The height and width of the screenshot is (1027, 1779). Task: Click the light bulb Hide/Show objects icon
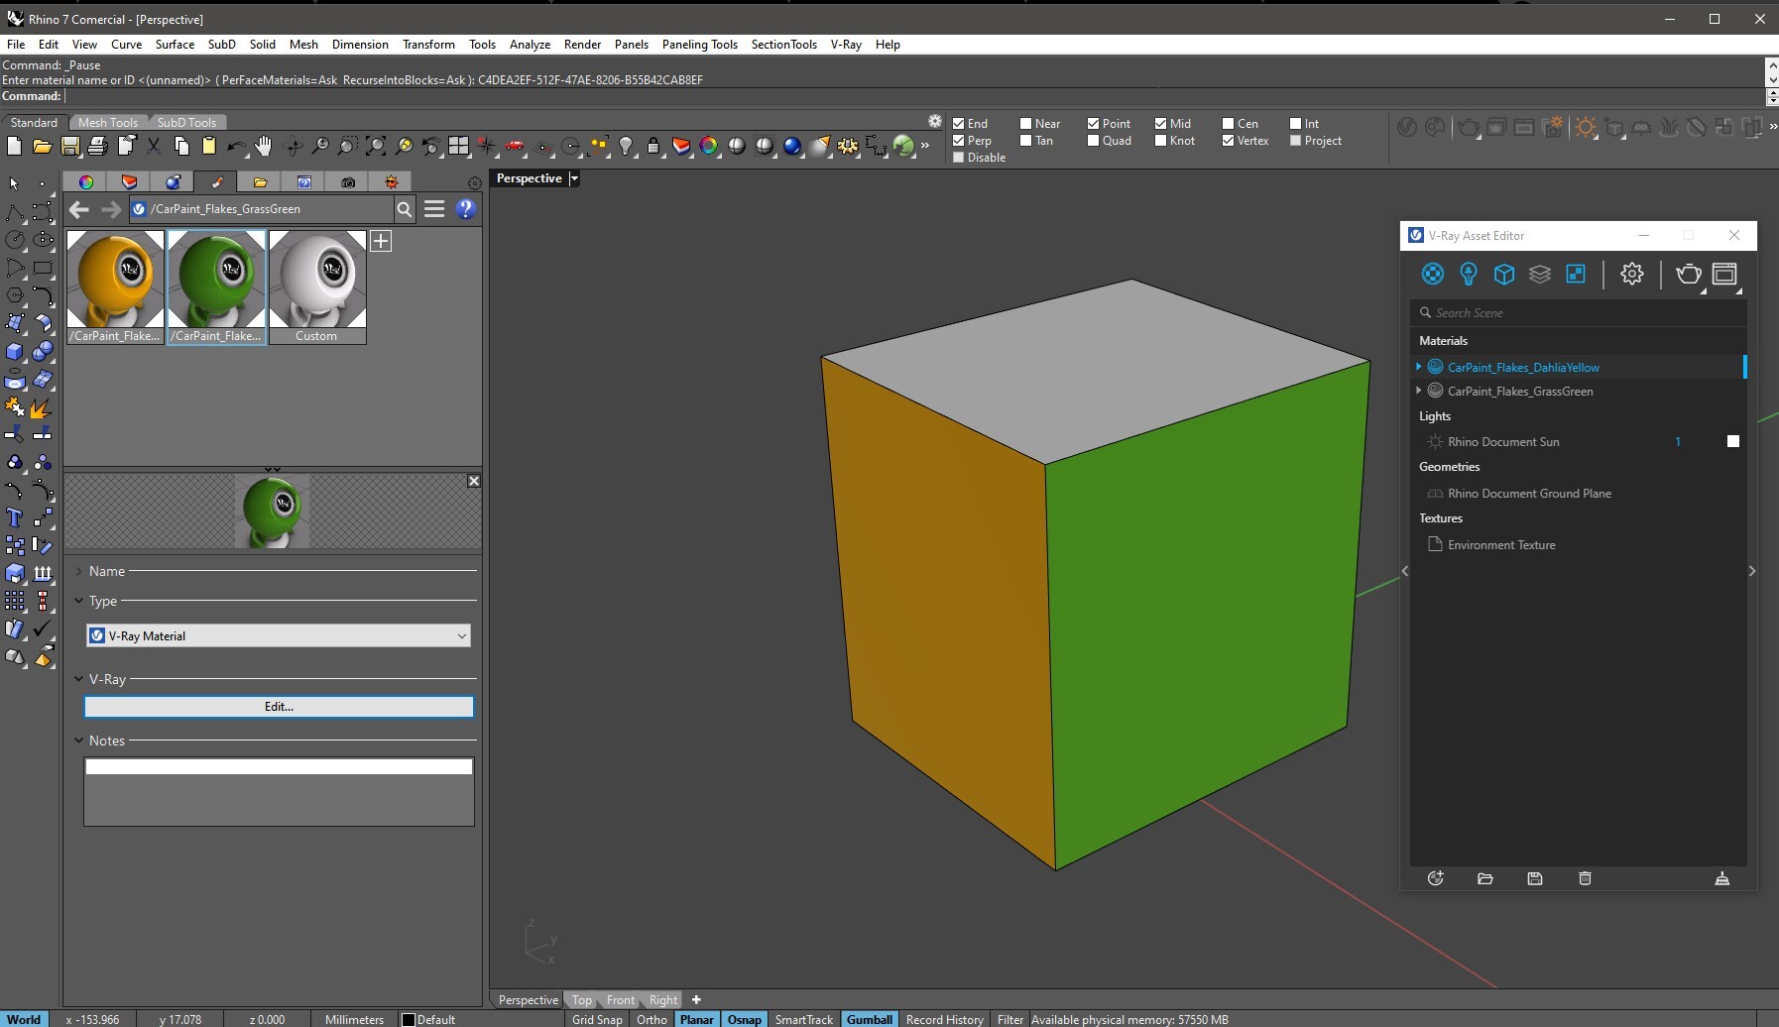[x=626, y=146]
